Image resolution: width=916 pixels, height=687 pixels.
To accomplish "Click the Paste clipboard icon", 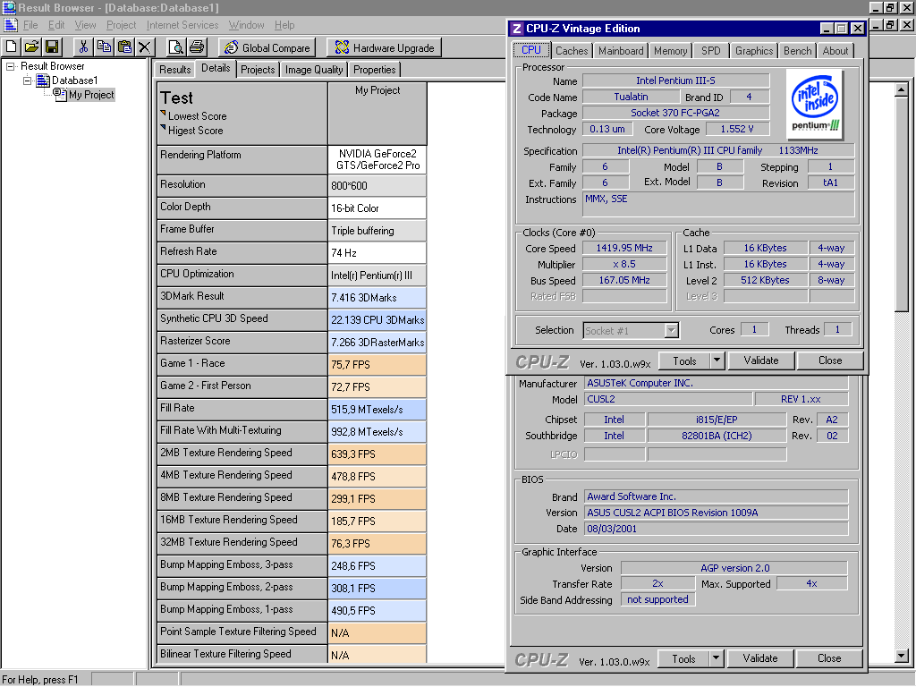I will point(124,47).
